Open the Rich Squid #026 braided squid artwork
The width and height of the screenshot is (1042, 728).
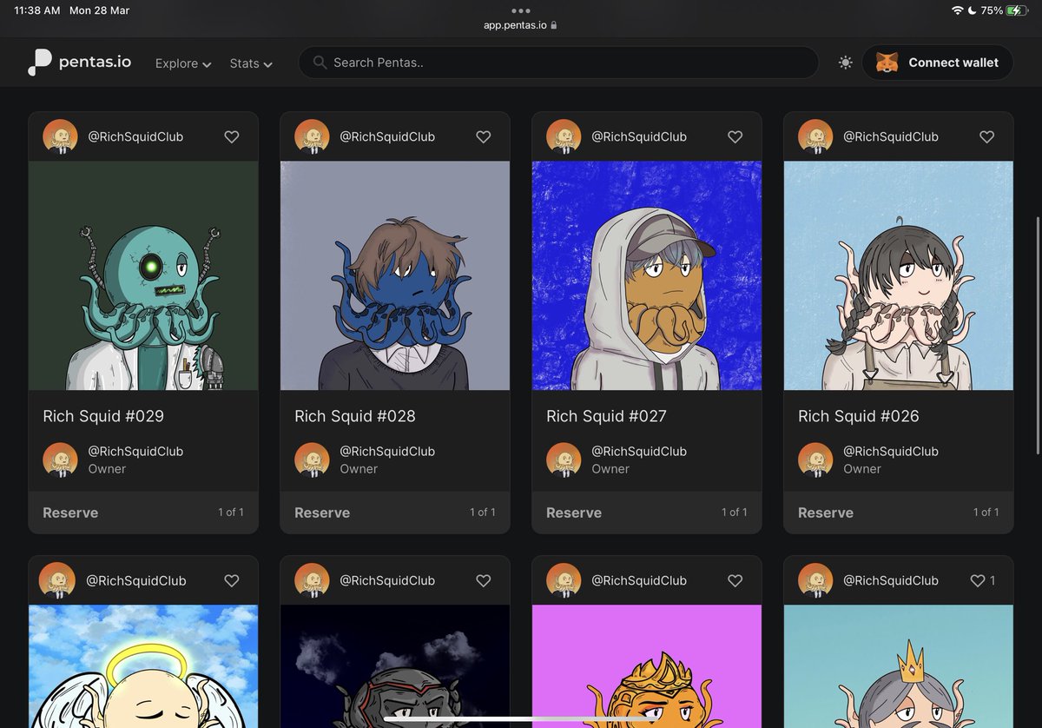point(899,275)
